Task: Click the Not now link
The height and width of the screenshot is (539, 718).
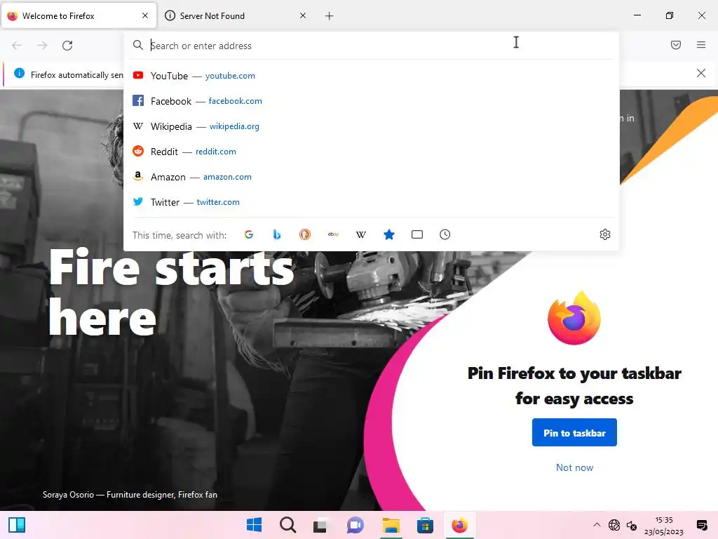Action: click(x=574, y=467)
